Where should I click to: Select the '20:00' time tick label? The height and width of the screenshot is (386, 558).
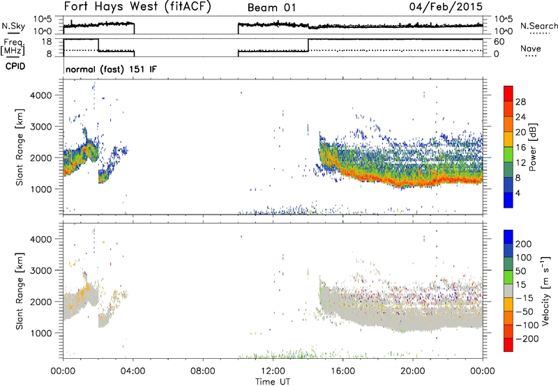tap(413, 371)
